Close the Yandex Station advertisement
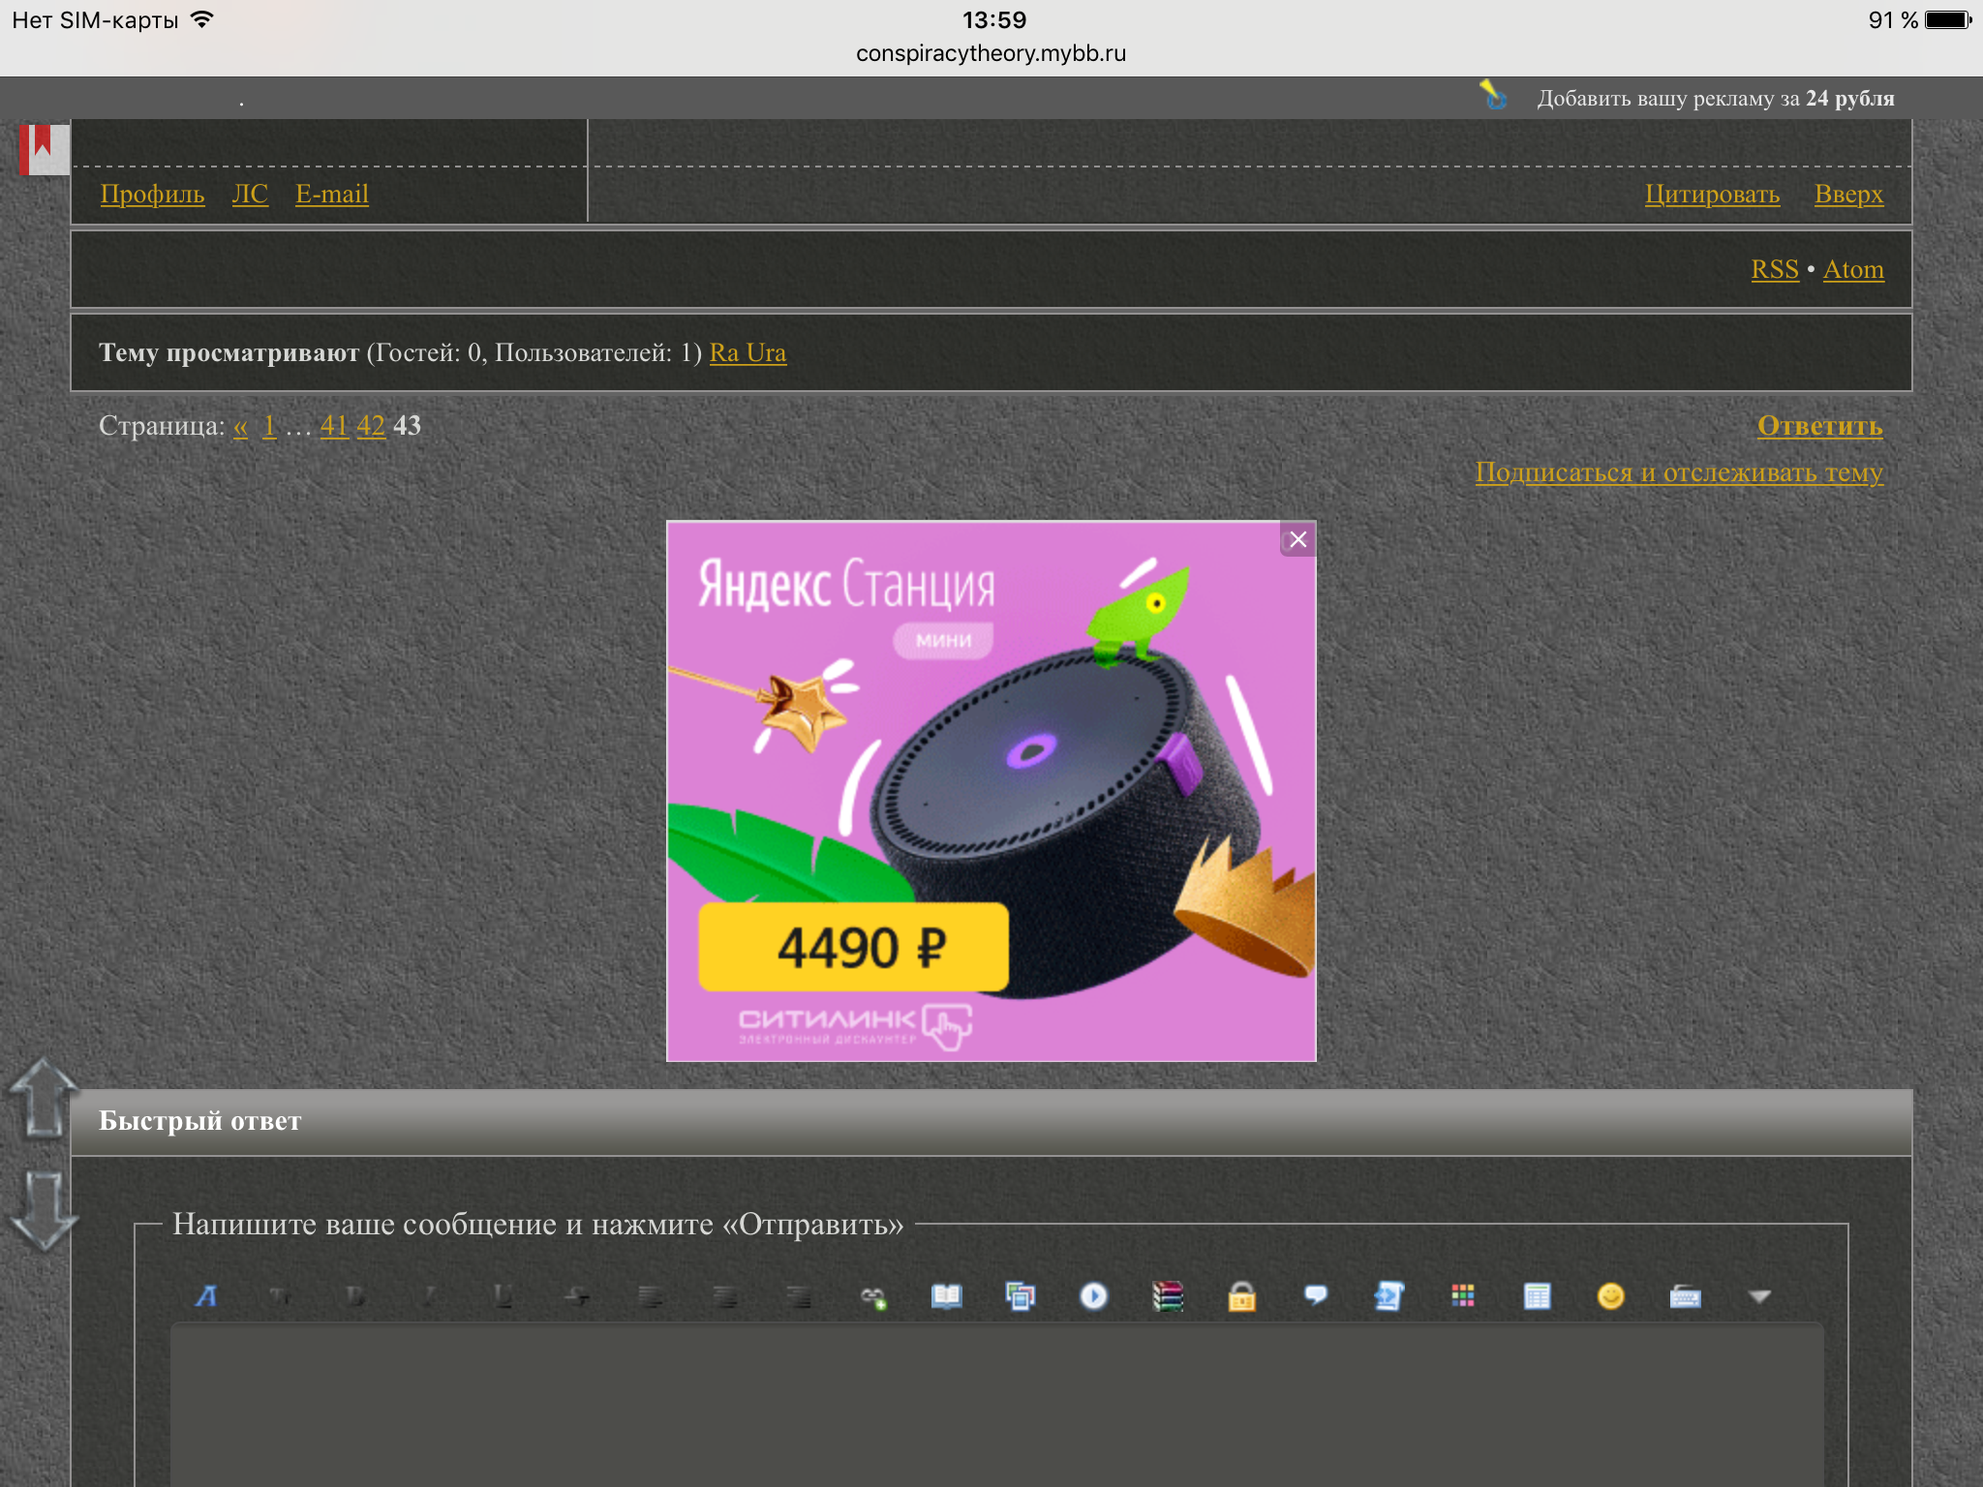This screenshot has height=1487, width=1983. pyautogui.click(x=1298, y=539)
